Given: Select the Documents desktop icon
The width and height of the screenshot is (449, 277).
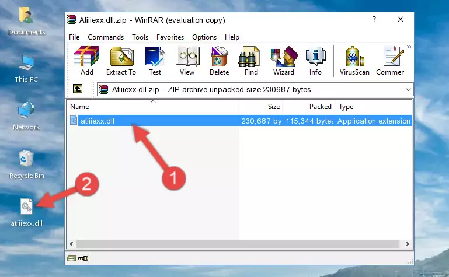Looking at the screenshot, I should (26, 22).
